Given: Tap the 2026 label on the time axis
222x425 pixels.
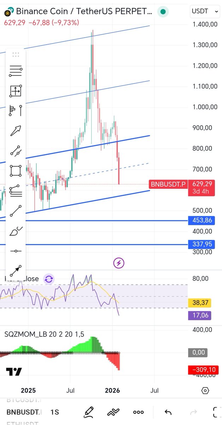Looking at the screenshot, I should click(x=112, y=391).
